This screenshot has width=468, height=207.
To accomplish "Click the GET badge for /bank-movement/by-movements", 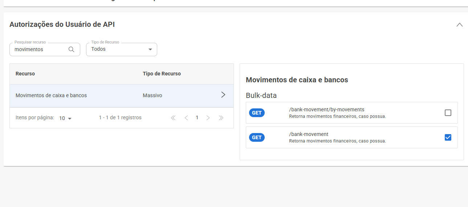I will point(257,113).
